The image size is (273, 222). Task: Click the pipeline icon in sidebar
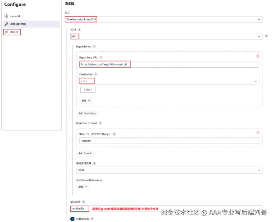(6, 32)
